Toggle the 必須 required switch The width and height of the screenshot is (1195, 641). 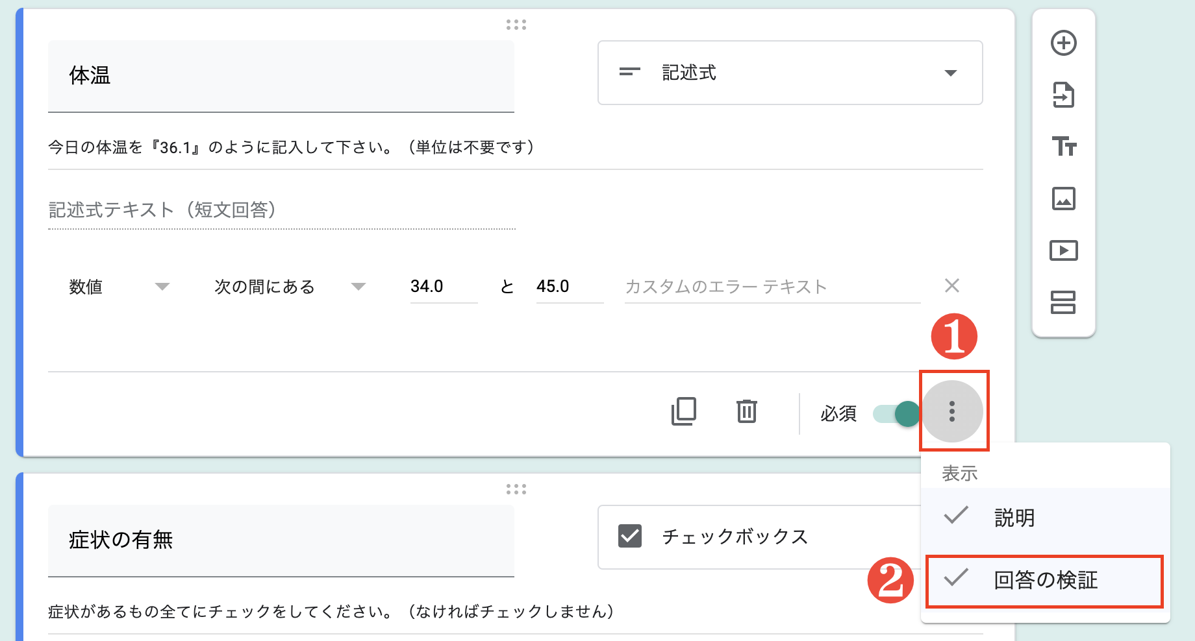(896, 414)
